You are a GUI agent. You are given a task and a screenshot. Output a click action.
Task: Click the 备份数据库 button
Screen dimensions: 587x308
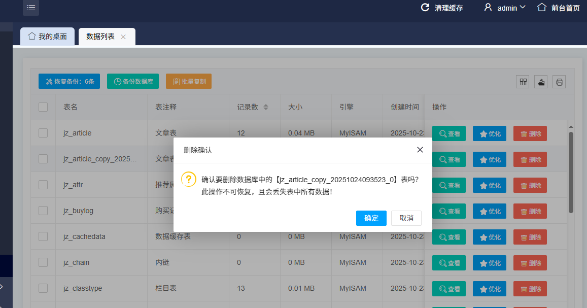click(133, 81)
